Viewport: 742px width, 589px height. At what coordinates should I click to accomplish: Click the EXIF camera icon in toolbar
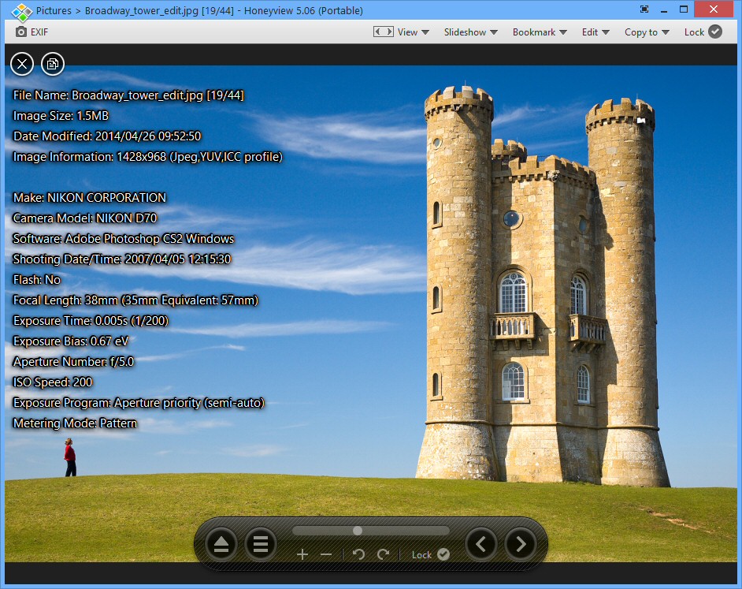[x=20, y=32]
